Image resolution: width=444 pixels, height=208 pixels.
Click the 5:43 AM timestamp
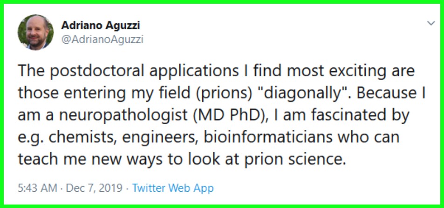(36, 188)
